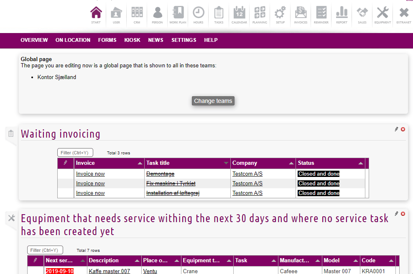Sort by Status column arrow
Image resolution: width=413 pixels, height=274 pixels.
coord(360,163)
